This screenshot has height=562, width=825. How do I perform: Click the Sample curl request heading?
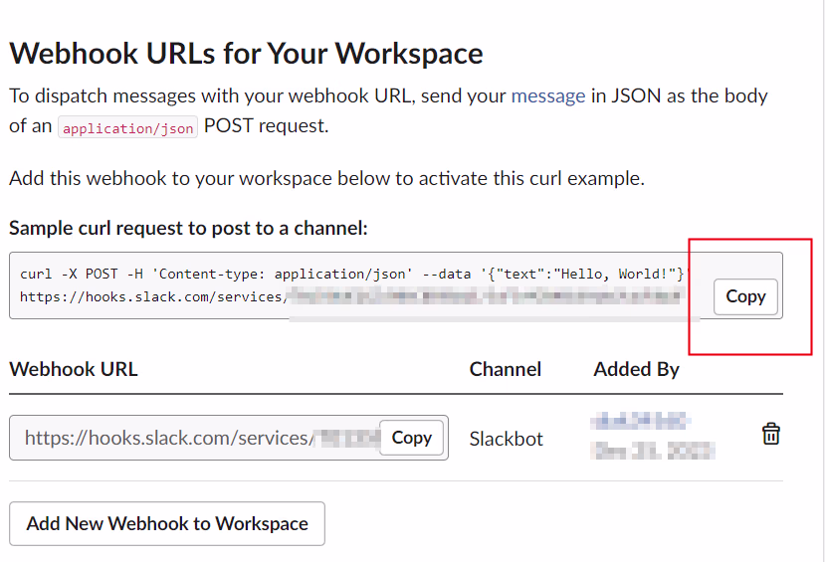pos(188,228)
